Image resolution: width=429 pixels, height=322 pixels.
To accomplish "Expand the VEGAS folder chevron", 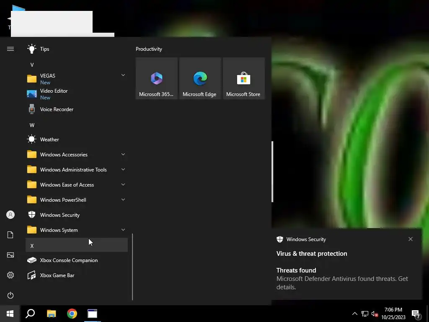I will (123, 75).
